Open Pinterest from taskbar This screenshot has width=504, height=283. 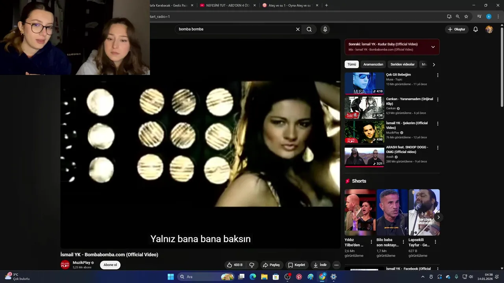[299, 277]
